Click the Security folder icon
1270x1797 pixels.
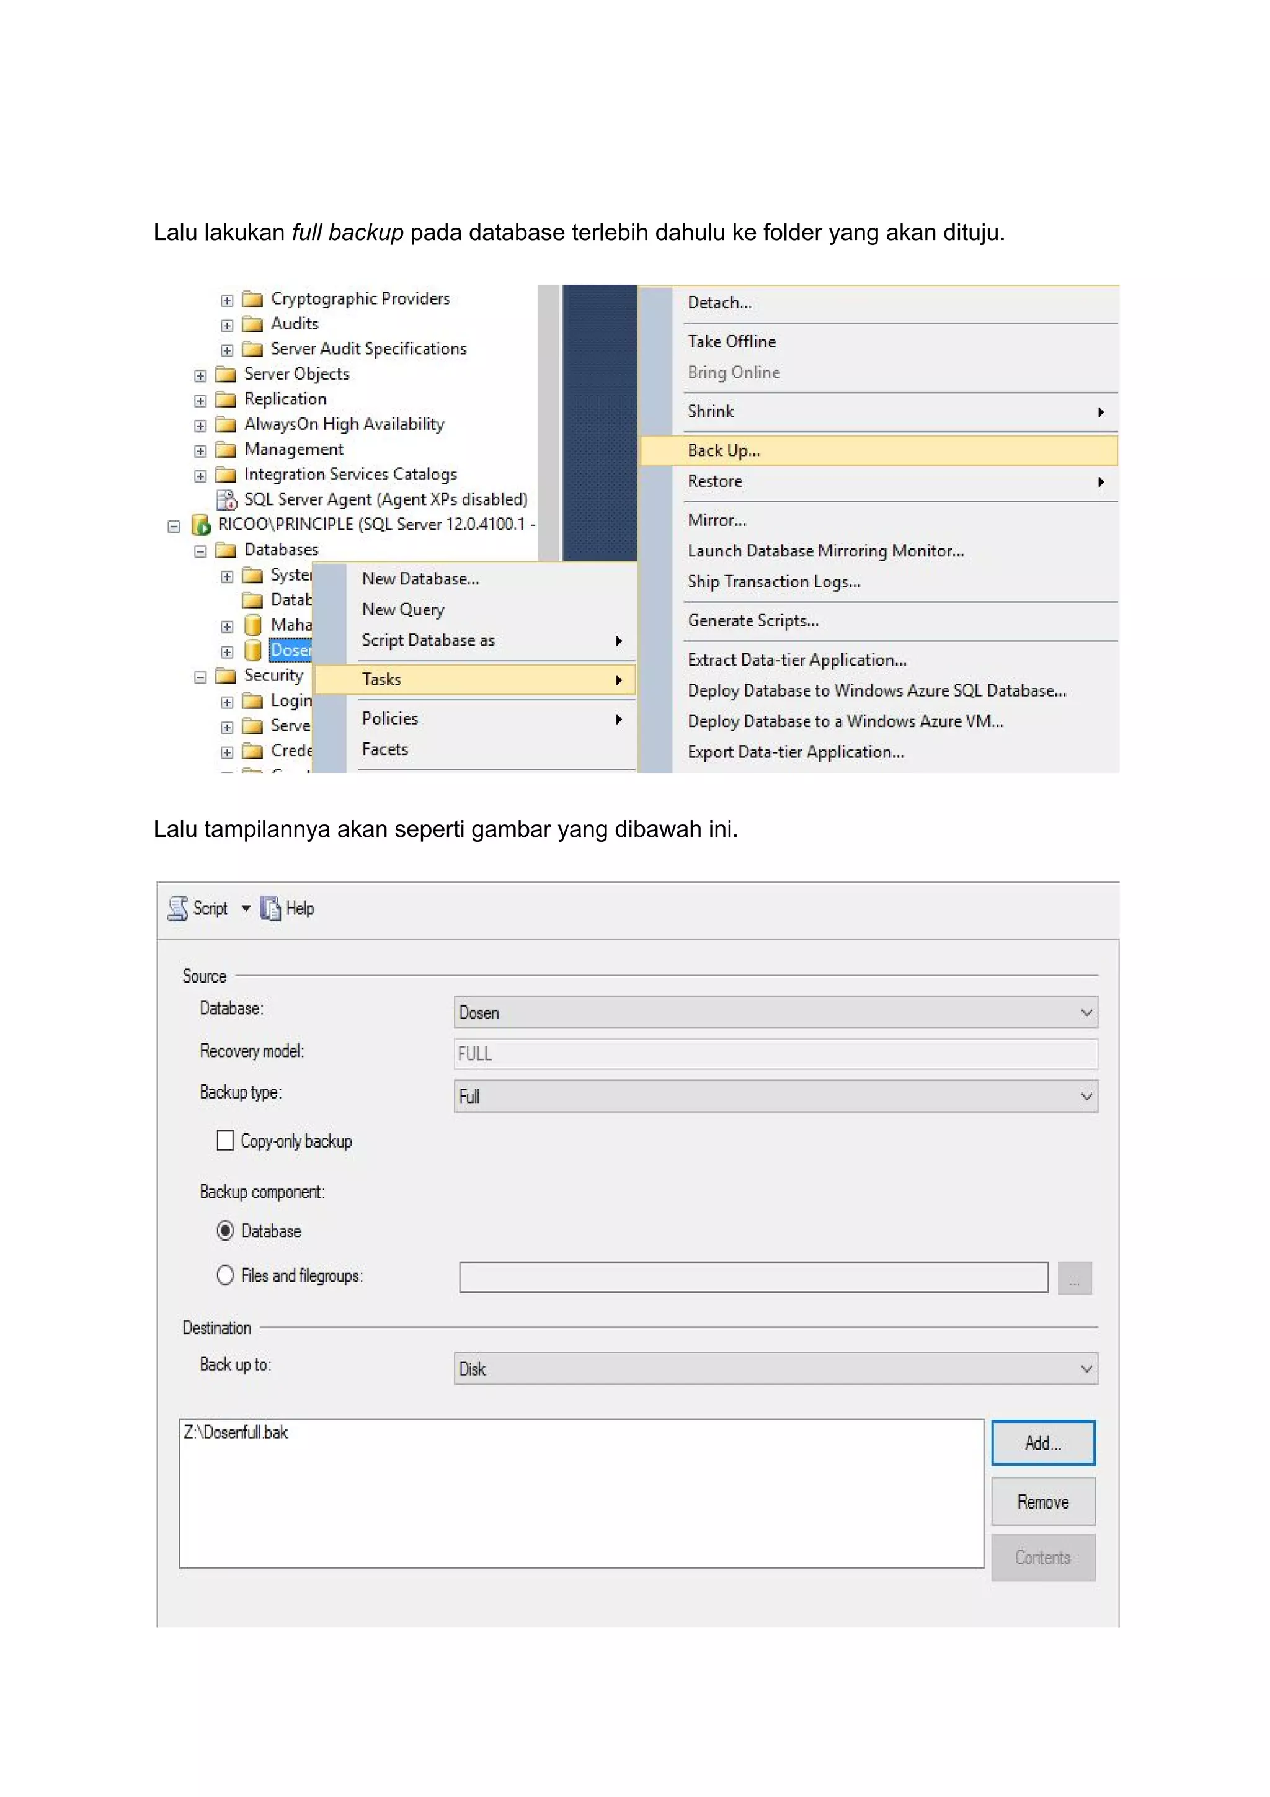pos(225,676)
